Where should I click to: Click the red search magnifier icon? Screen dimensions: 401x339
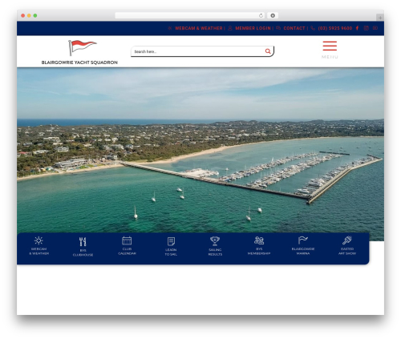268,51
